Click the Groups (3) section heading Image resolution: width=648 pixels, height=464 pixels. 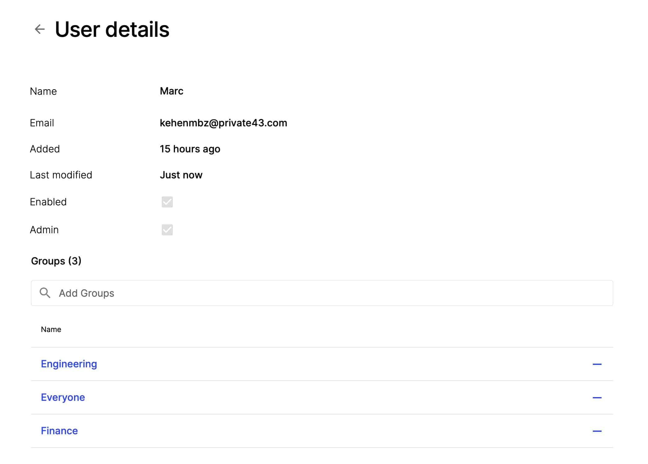[56, 261]
